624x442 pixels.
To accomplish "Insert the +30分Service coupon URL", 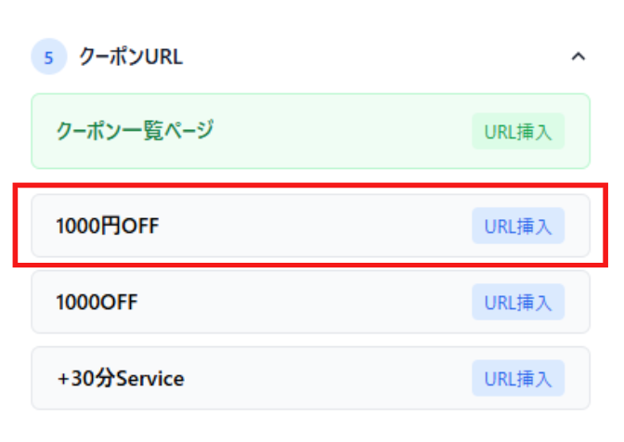I will pyautogui.click(x=517, y=378).
